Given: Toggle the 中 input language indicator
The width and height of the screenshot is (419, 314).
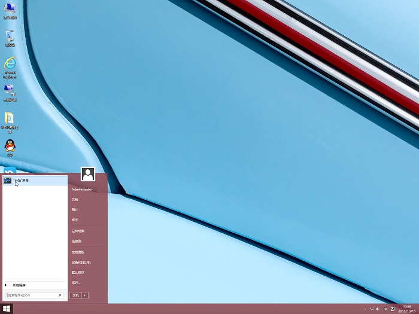Looking at the screenshot, I should click(384, 309).
